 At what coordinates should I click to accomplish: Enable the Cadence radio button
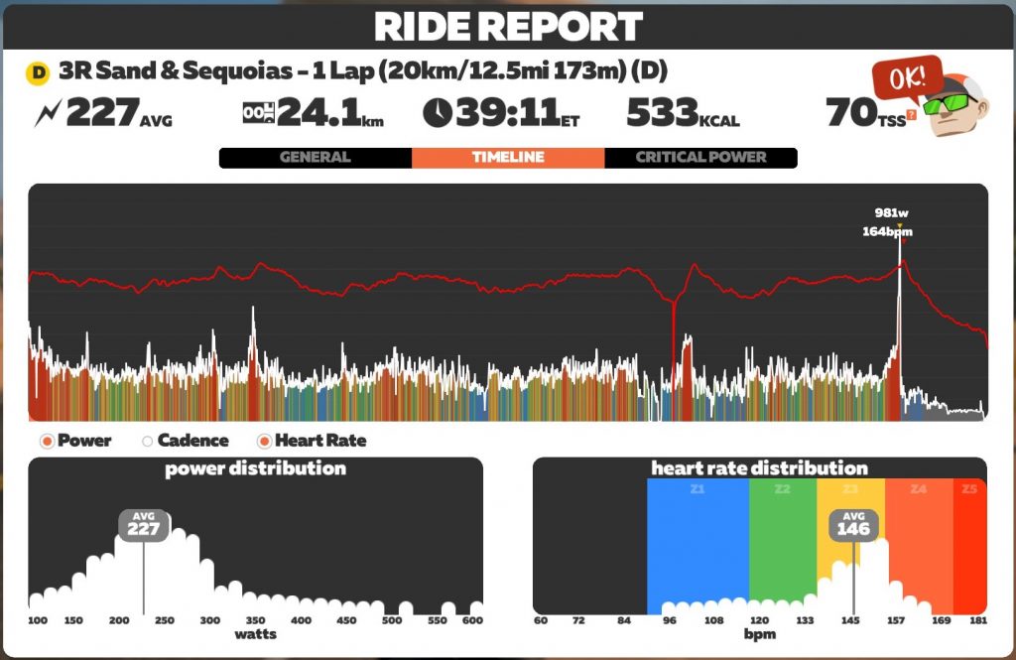pyautogui.click(x=147, y=442)
